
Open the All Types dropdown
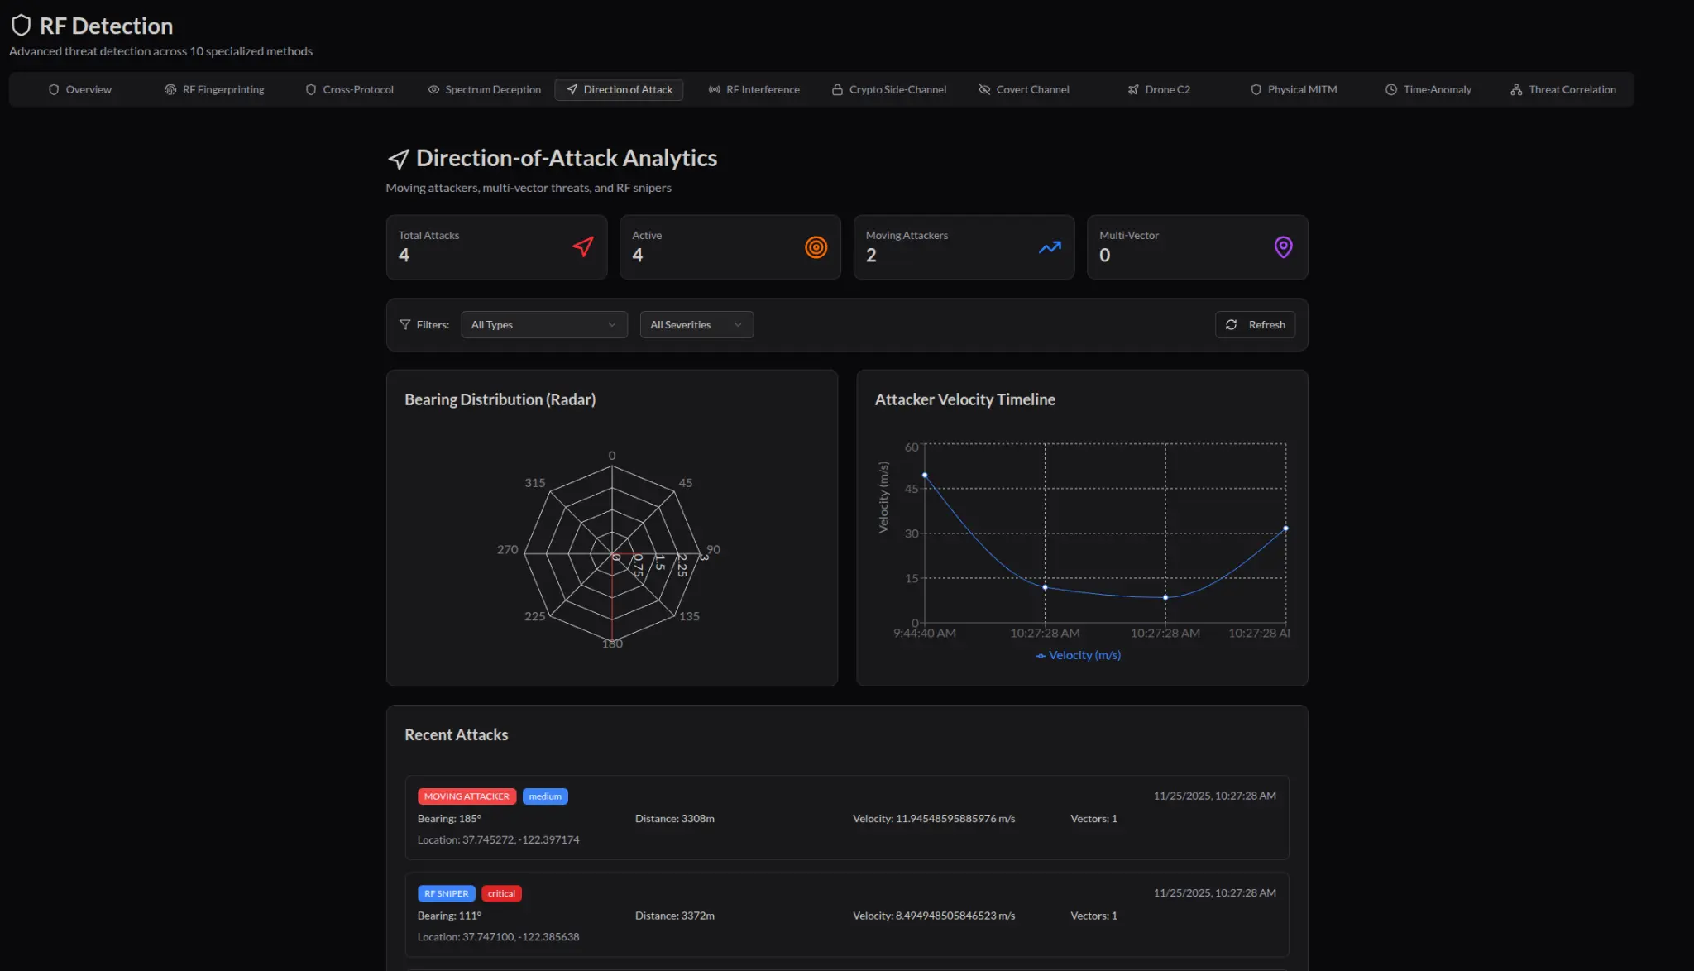tap(543, 324)
